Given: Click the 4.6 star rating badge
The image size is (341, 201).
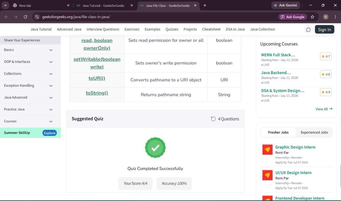Looking at the screenshot, I should point(326,74).
